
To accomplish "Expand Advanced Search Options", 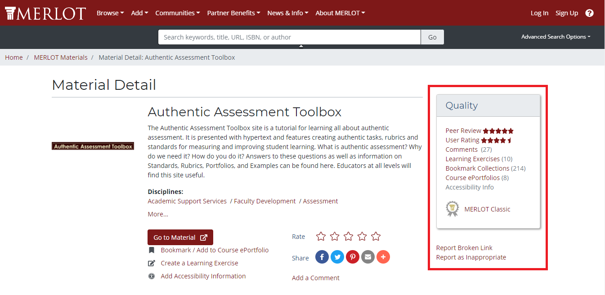I will [x=556, y=37].
